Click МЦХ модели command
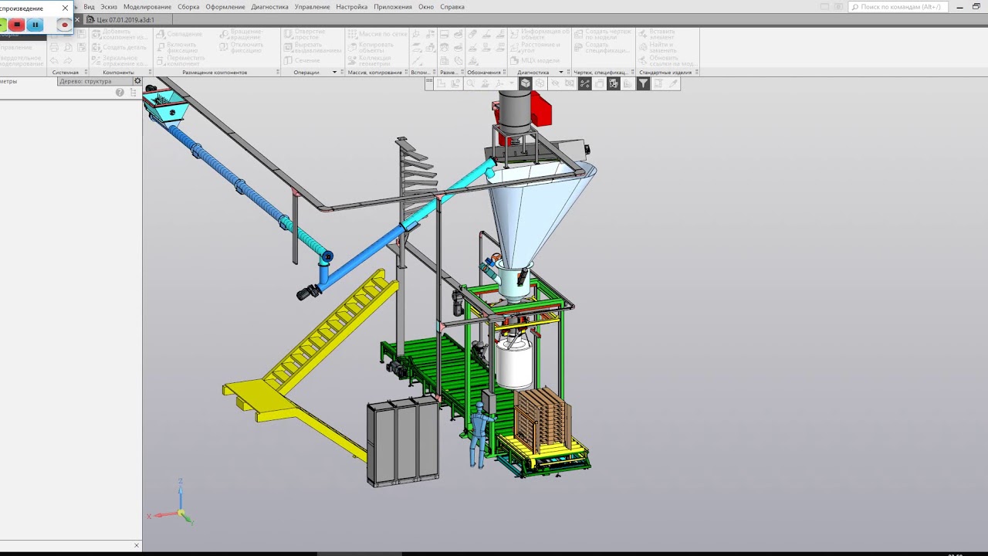 [x=536, y=60]
